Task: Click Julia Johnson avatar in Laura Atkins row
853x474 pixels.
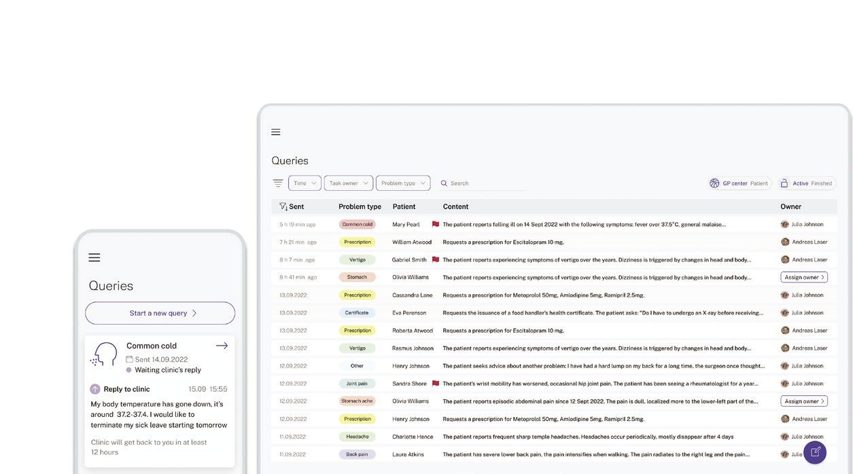Action: [x=785, y=454]
